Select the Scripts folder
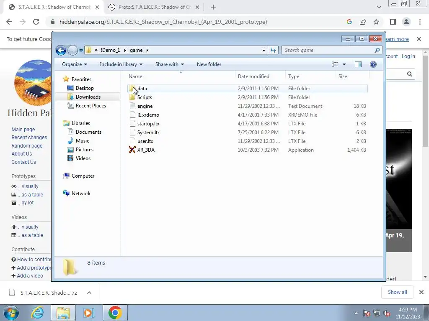 (x=247, y=97)
